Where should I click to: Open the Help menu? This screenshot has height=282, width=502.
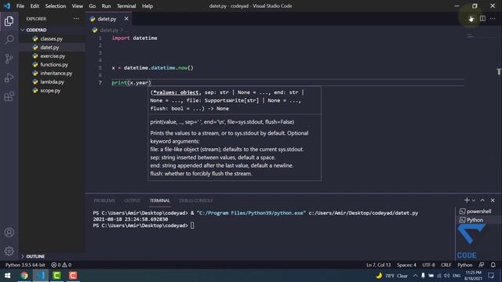pos(147,6)
